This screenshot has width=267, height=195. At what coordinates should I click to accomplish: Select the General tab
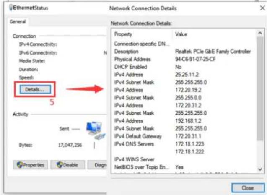coord(18,22)
